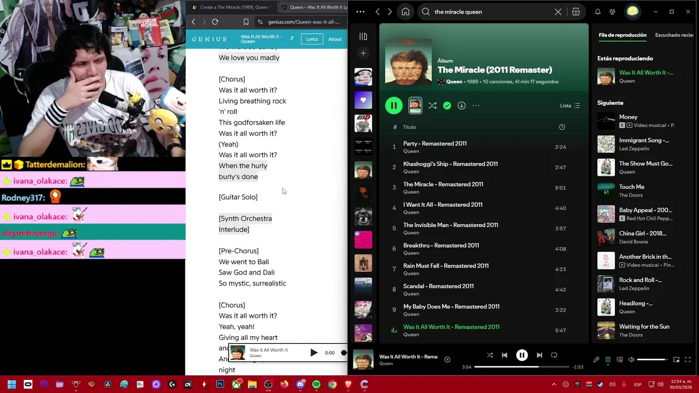699x393 pixels.
Task: Collapse Your Library sidebar icon
Action: (363, 37)
